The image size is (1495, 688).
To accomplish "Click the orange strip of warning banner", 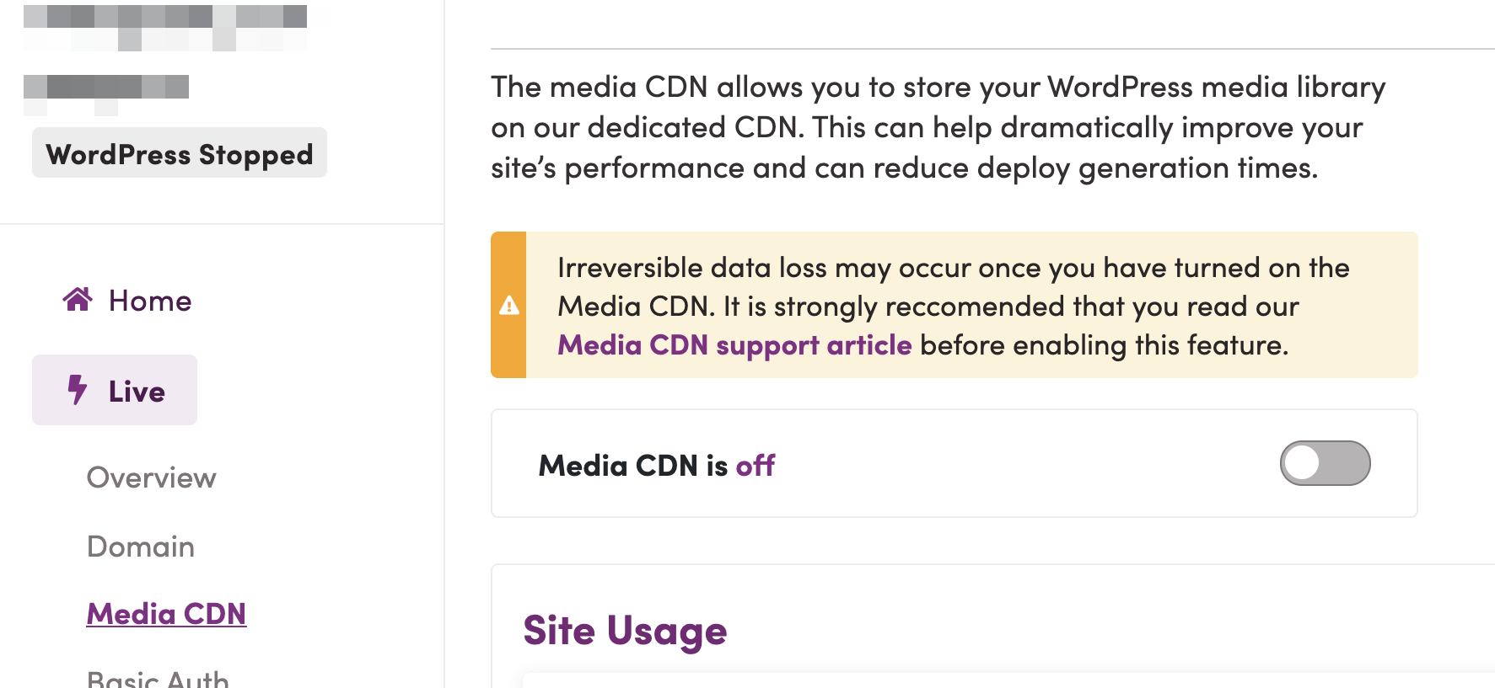I will [x=508, y=305].
